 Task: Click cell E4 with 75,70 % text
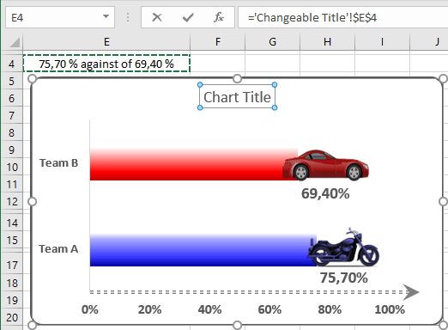coord(106,64)
